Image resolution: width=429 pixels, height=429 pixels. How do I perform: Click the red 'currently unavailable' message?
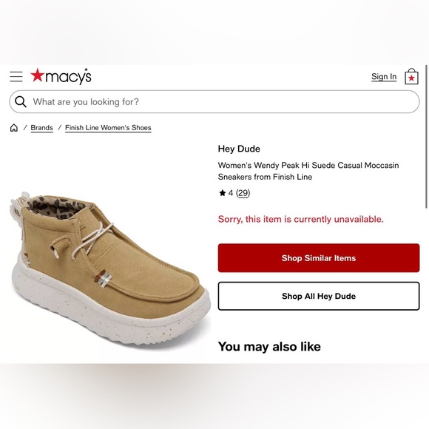pos(301,219)
